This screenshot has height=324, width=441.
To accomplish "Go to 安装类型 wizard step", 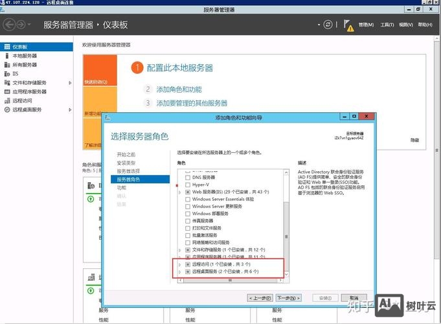I will [126, 163].
